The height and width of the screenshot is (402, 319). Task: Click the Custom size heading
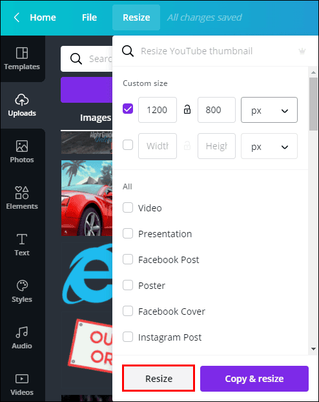(x=145, y=83)
